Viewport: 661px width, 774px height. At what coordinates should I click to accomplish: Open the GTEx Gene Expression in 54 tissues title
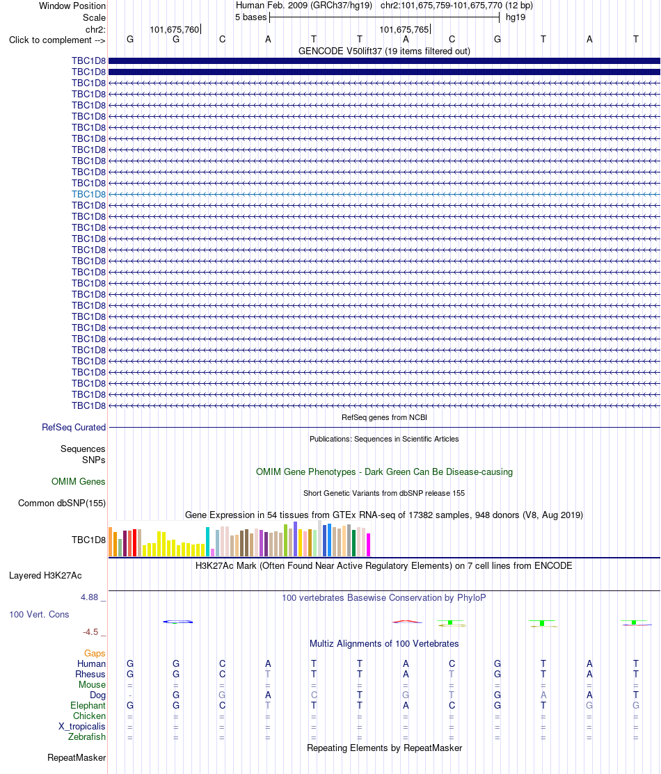384,515
